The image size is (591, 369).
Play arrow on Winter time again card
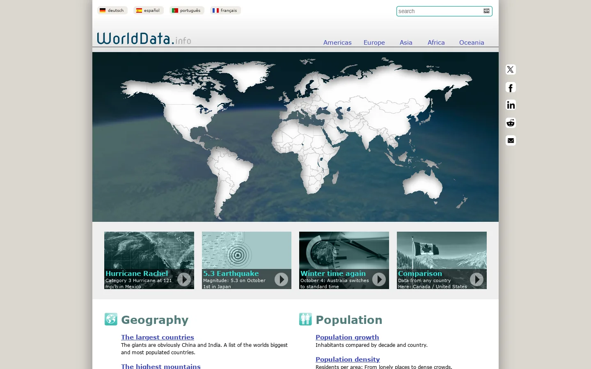tap(379, 279)
